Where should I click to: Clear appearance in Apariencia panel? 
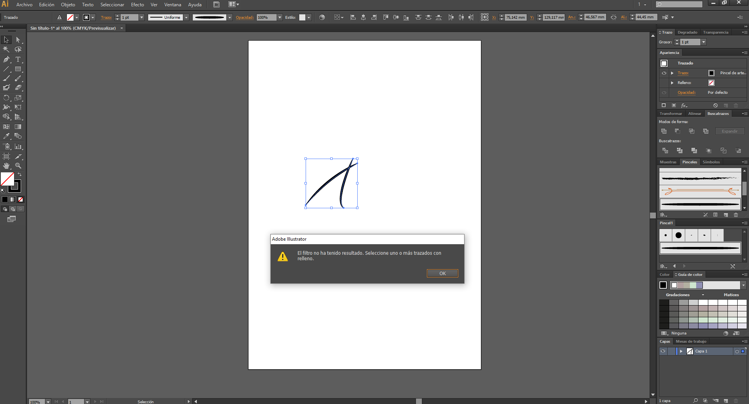[715, 105]
